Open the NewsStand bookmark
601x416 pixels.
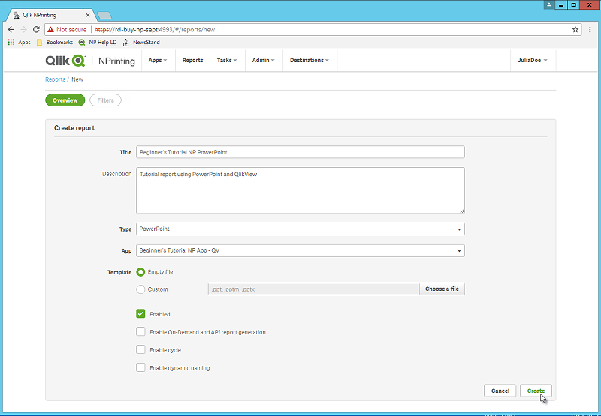(141, 43)
